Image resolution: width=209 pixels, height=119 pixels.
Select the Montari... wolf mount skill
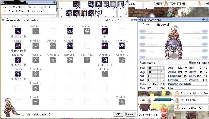pyautogui.click(x=122, y=46)
